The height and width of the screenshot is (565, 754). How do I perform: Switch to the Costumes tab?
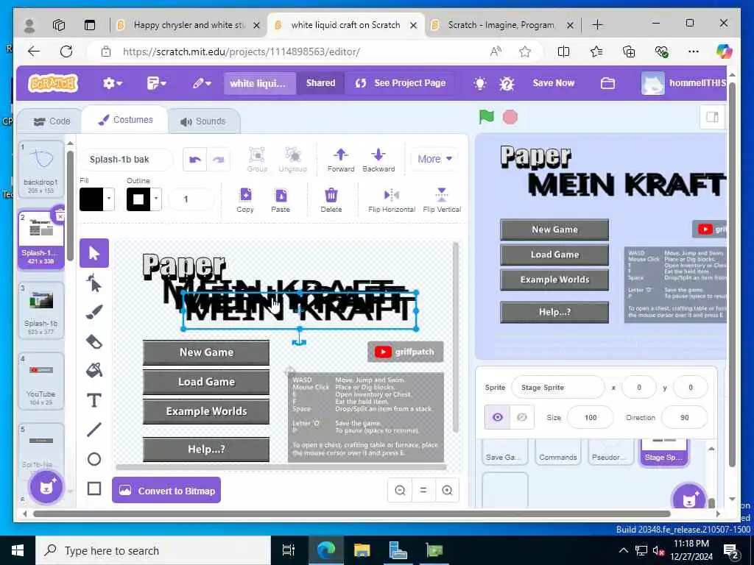[x=125, y=120]
